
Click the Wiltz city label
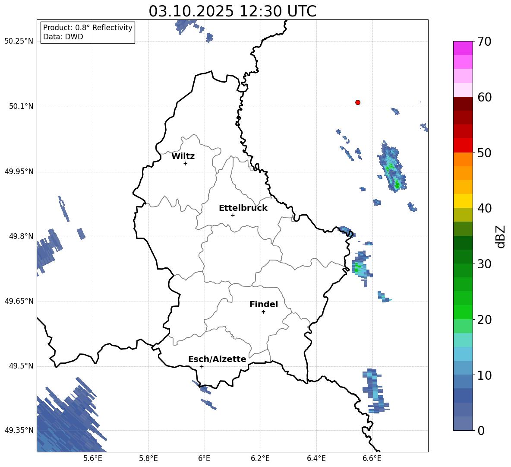tap(183, 156)
